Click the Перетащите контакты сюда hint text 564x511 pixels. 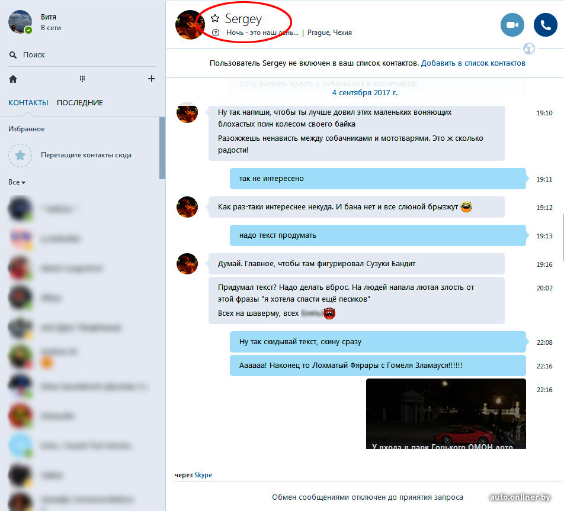coord(86,155)
